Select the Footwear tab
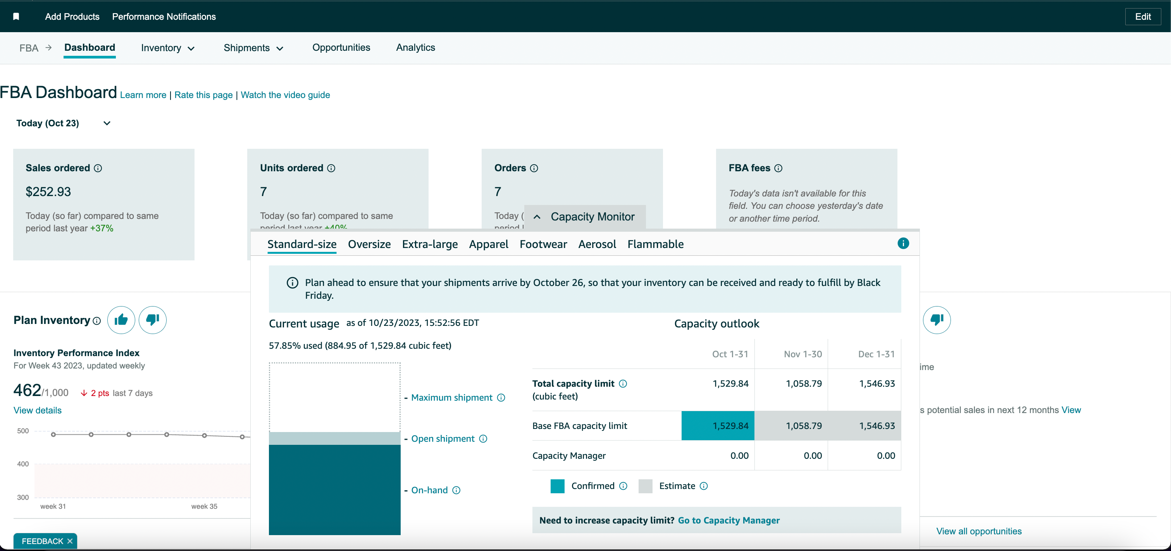This screenshot has width=1171, height=551. pos(543,244)
